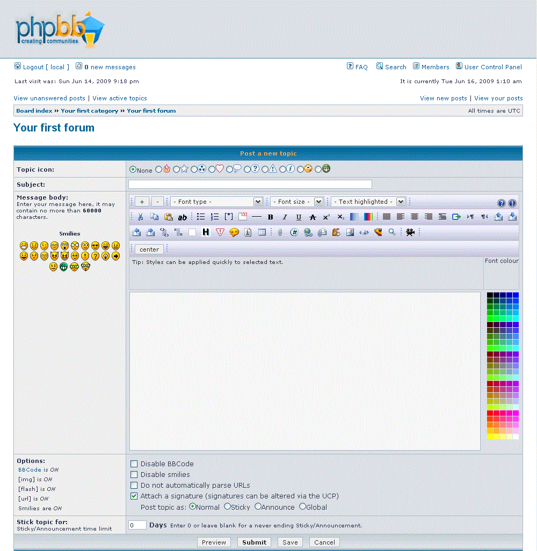The height and width of the screenshot is (551, 537).
Task: Uncheck the Attach a signature option
Action: click(x=134, y=496)
